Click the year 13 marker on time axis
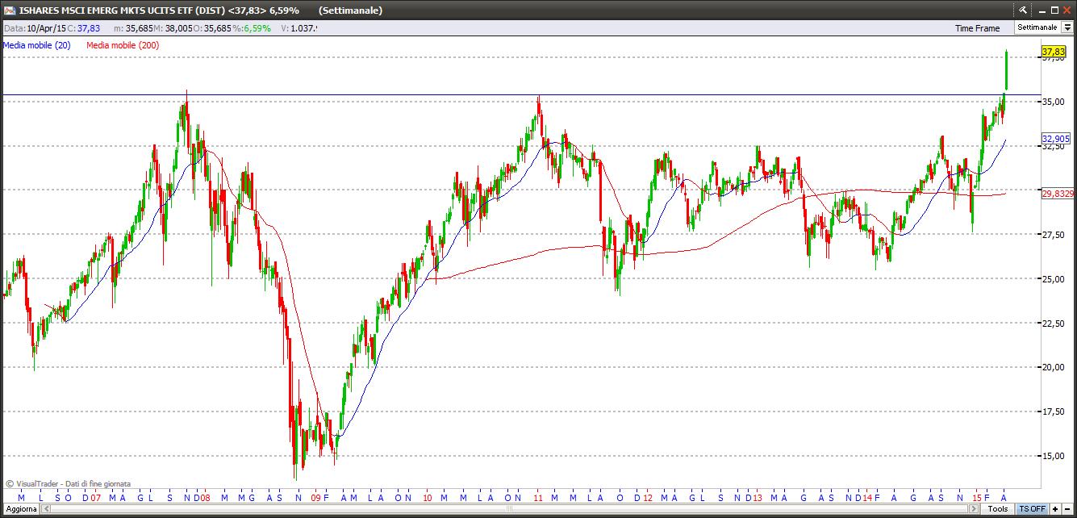Screen dimensions: 1077x518 758,498
